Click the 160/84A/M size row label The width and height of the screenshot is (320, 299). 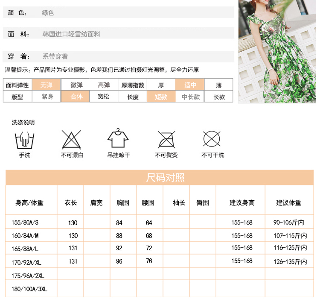point(25,236)
